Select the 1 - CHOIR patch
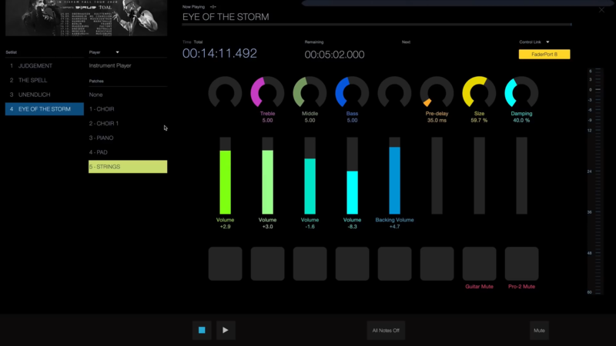The width and height of the screenshot is (616, 346). click(128, 109)
